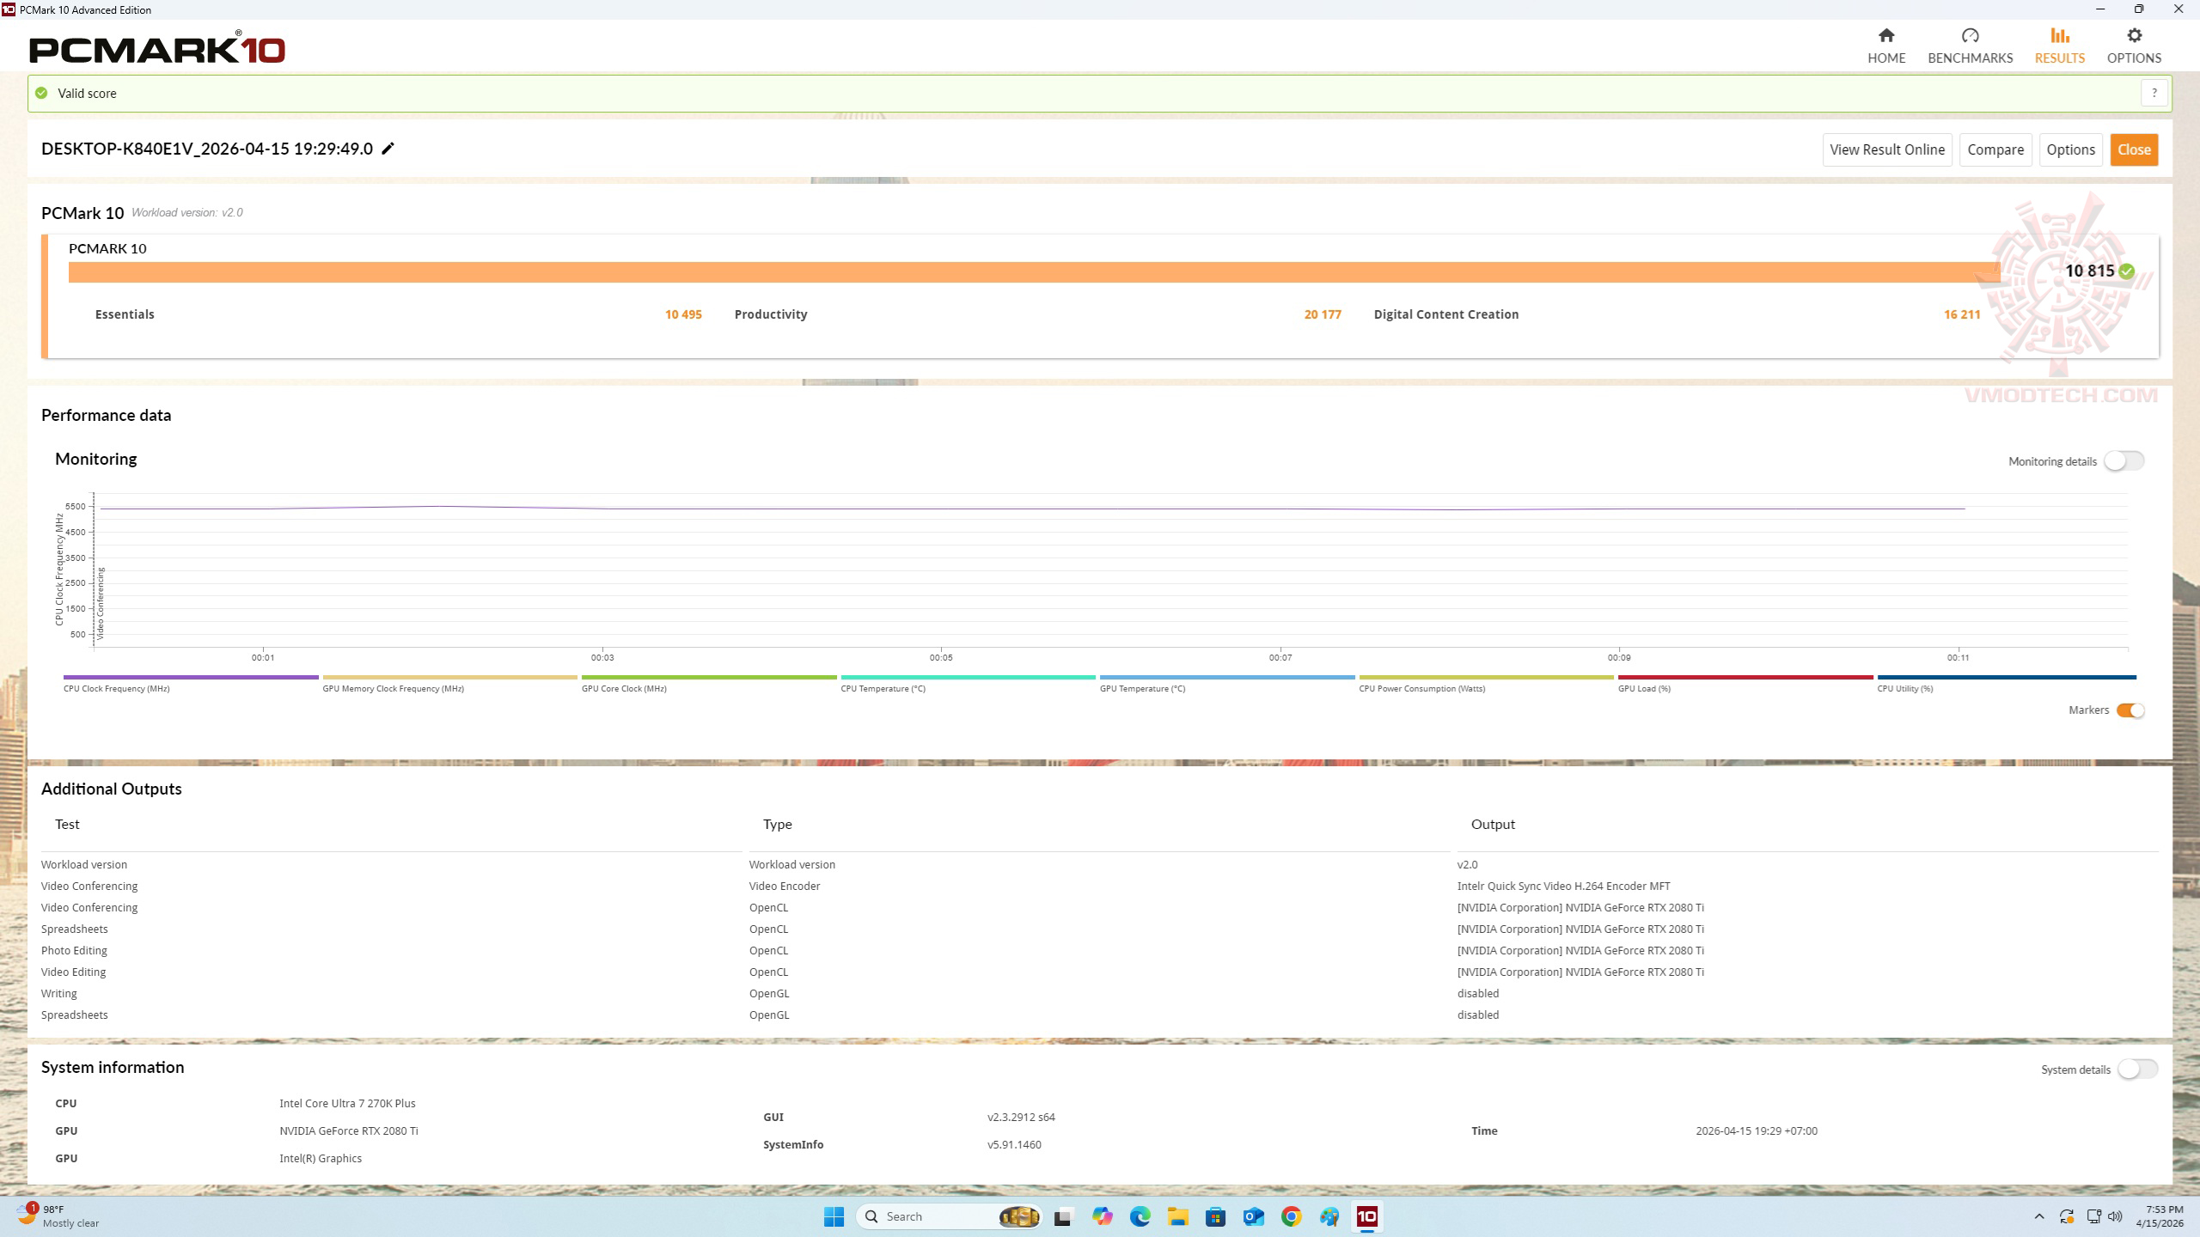This screenshot has width=2200, height=1237.
Task: Click the pencil icon to rename result
Action: point(388,149)
